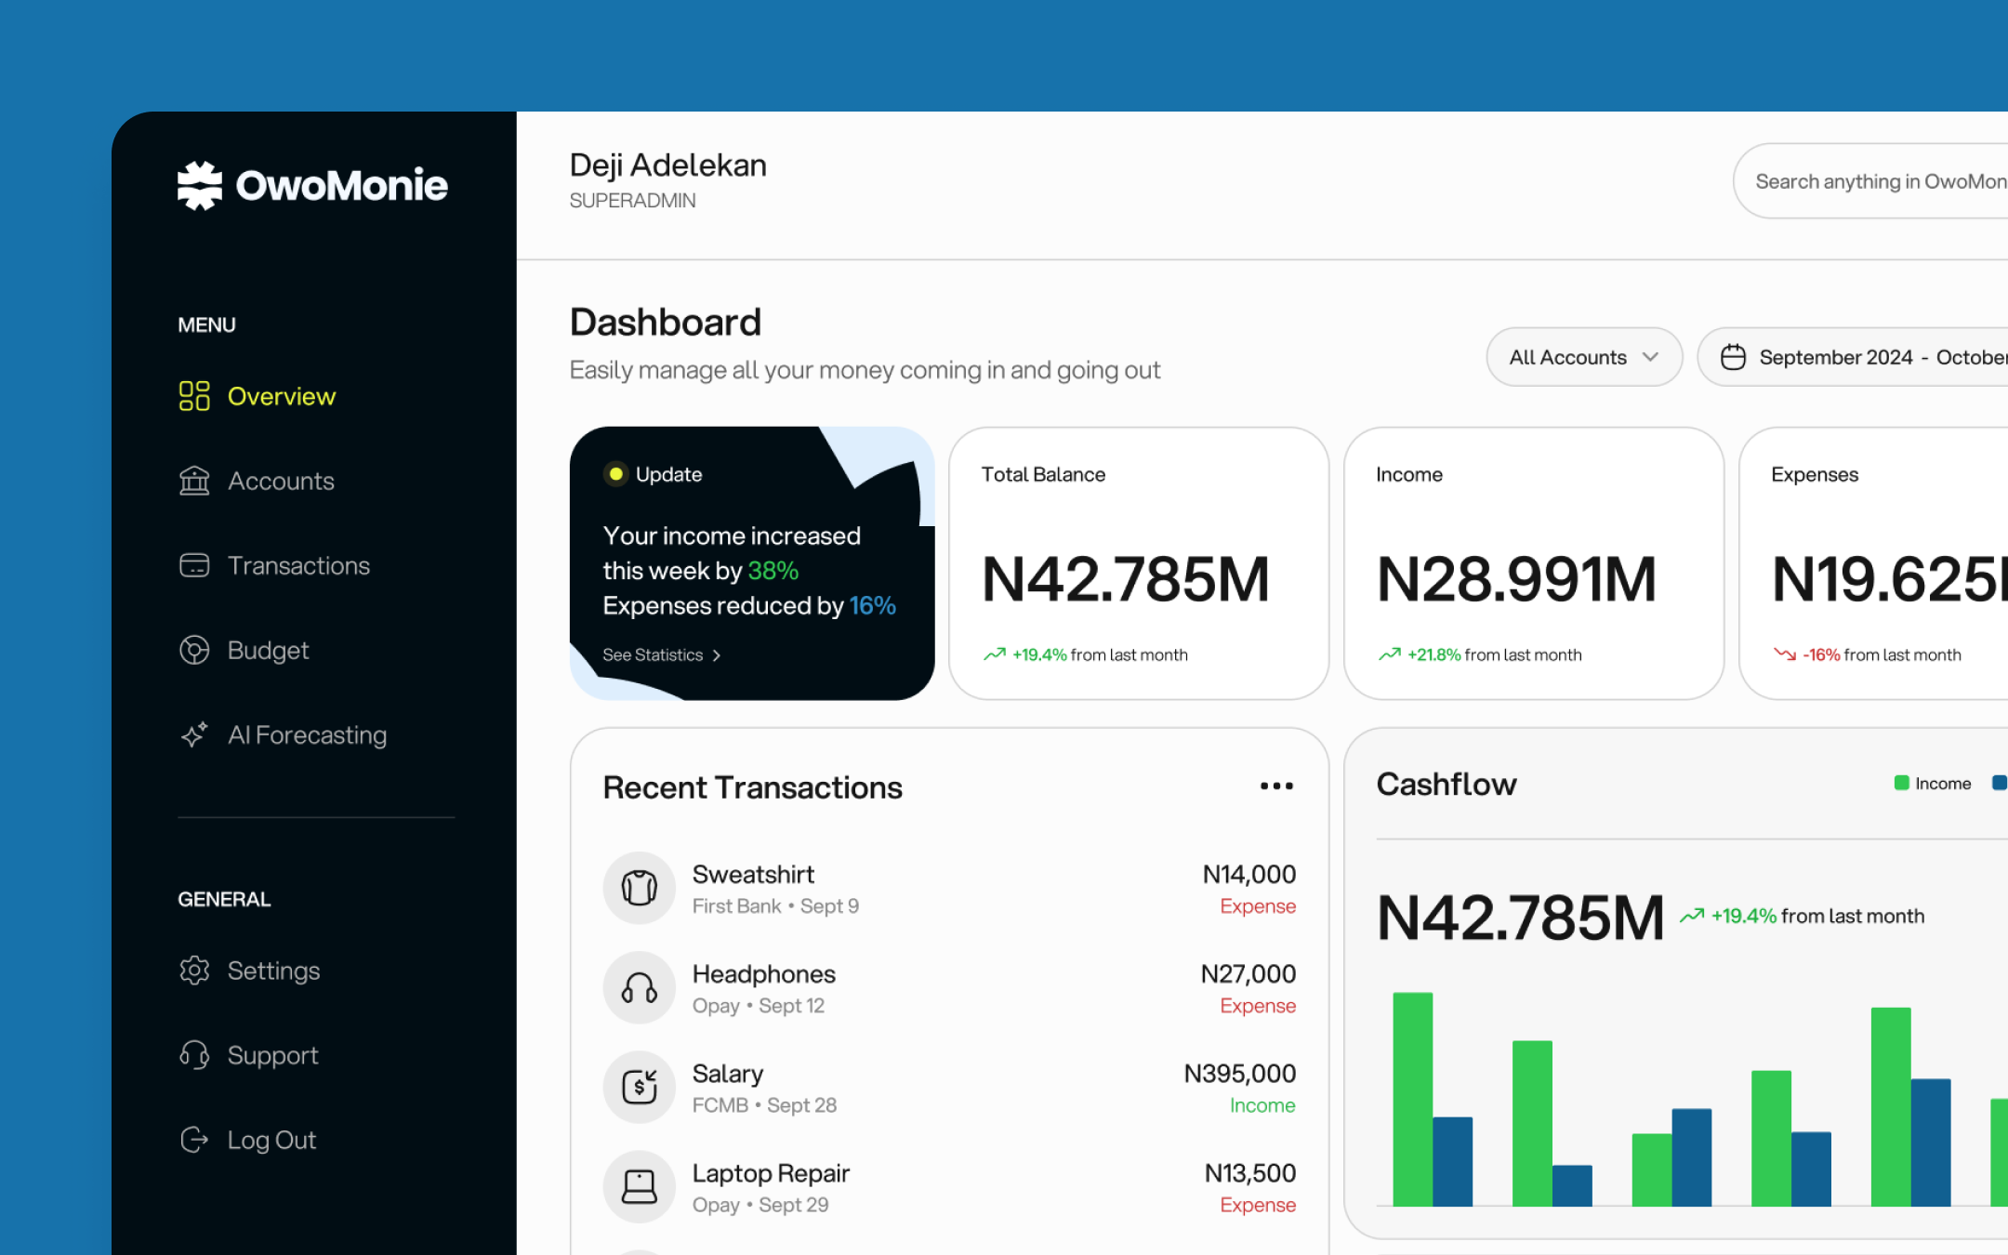The height and width of the screenshot is (1255, 2008).
Task: Click the first blue expense bar
Action: click(1453, 1161)
